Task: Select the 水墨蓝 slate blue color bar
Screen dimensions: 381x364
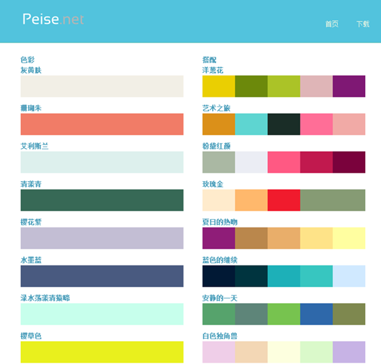Action: tap(102, 276)
